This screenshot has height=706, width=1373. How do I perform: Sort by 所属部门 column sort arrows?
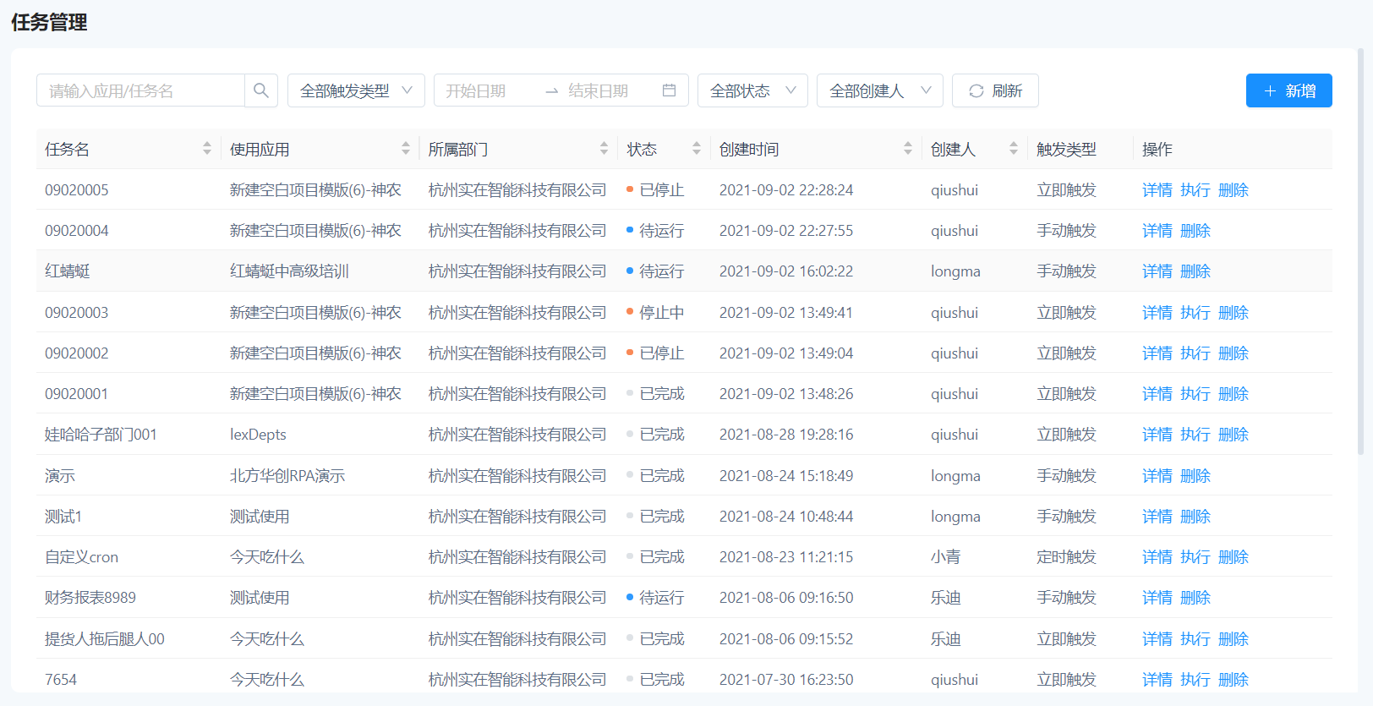tap(604, 149)
